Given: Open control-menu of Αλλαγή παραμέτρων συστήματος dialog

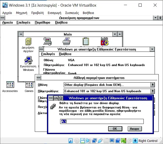Looking at the screenshot, I should pyautogui.click(x=39, y=78).
